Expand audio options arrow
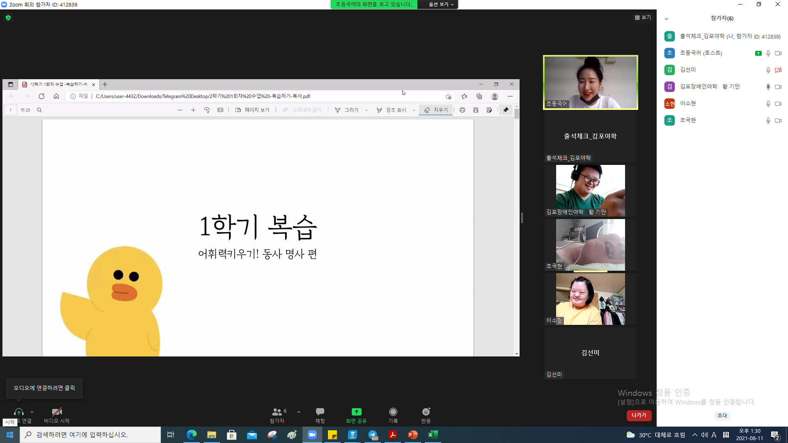Viewport: 788px width, 443px height. 32,412
